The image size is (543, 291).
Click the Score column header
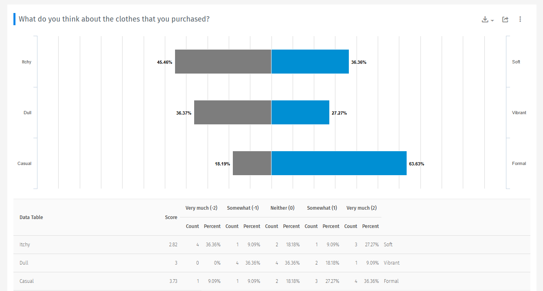[171, 217]
